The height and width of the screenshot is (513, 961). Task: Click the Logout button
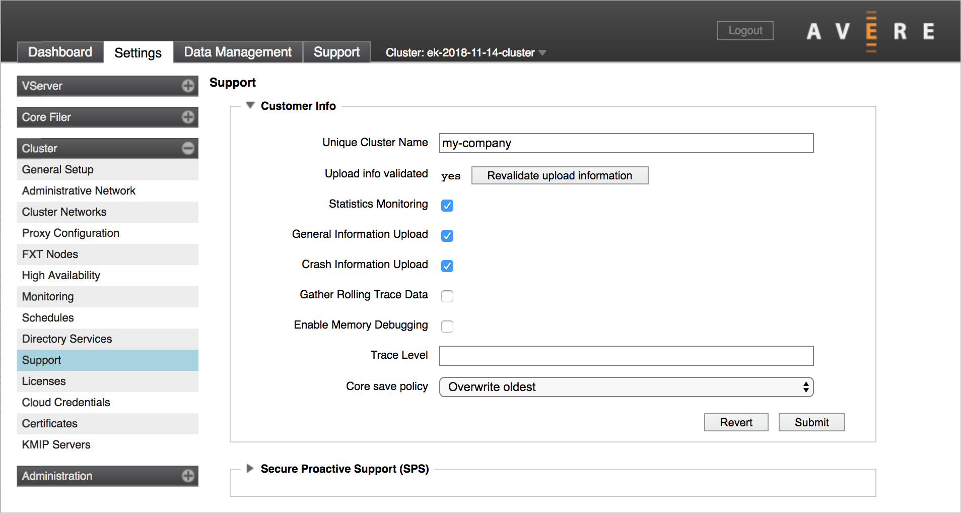click(x=745, y=31)
